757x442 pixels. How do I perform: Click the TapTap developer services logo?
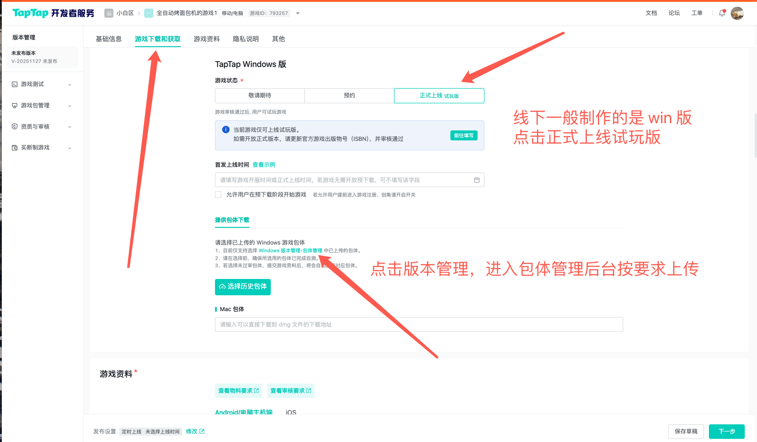tap(53, 13)
